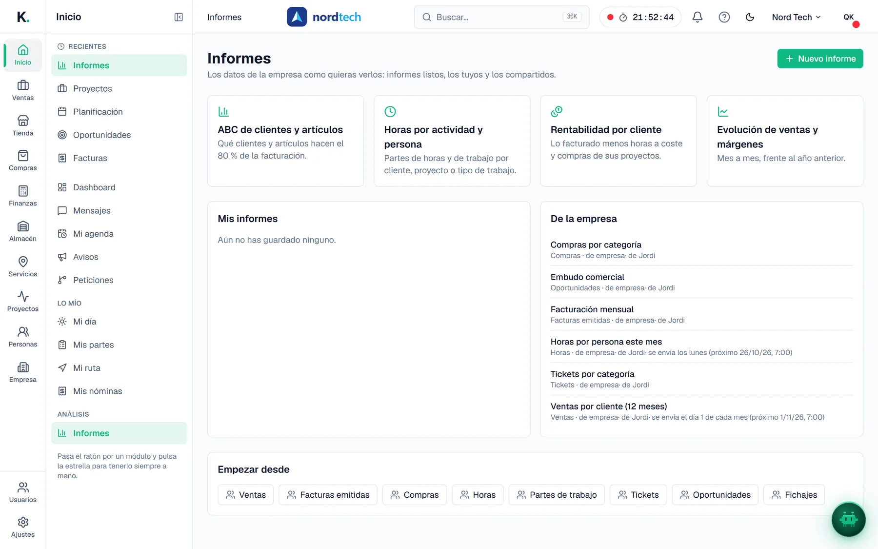Open the Personas module

(x=23, y=337)
